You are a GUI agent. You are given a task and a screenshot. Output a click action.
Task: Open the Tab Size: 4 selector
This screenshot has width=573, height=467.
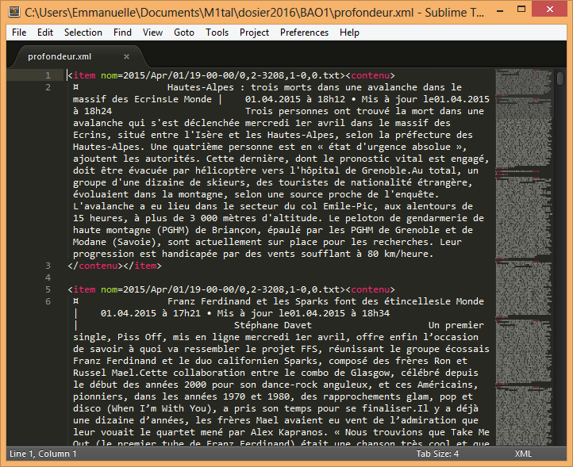pos(437,454)
